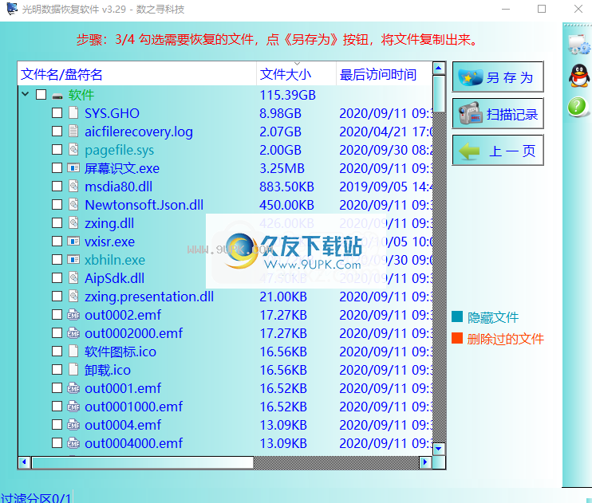592x503 pixels.
Task: Click the vertical scrollbar thumb
Action: 439,94
